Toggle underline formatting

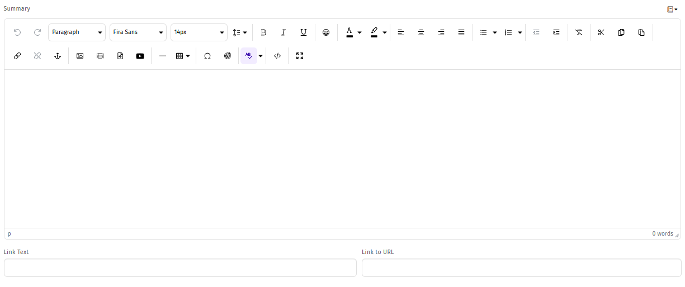click(x=304, y=32)
